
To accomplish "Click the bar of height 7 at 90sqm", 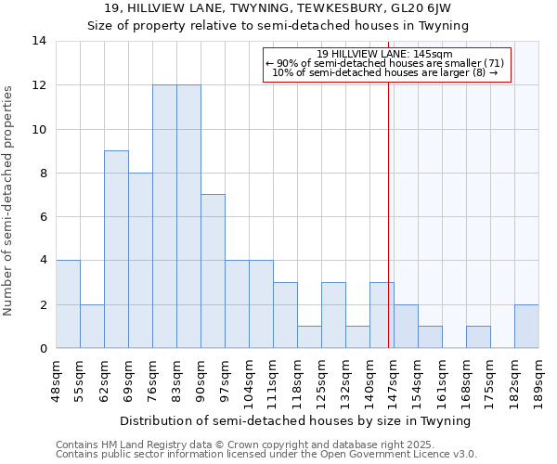I will coord(214,271).
